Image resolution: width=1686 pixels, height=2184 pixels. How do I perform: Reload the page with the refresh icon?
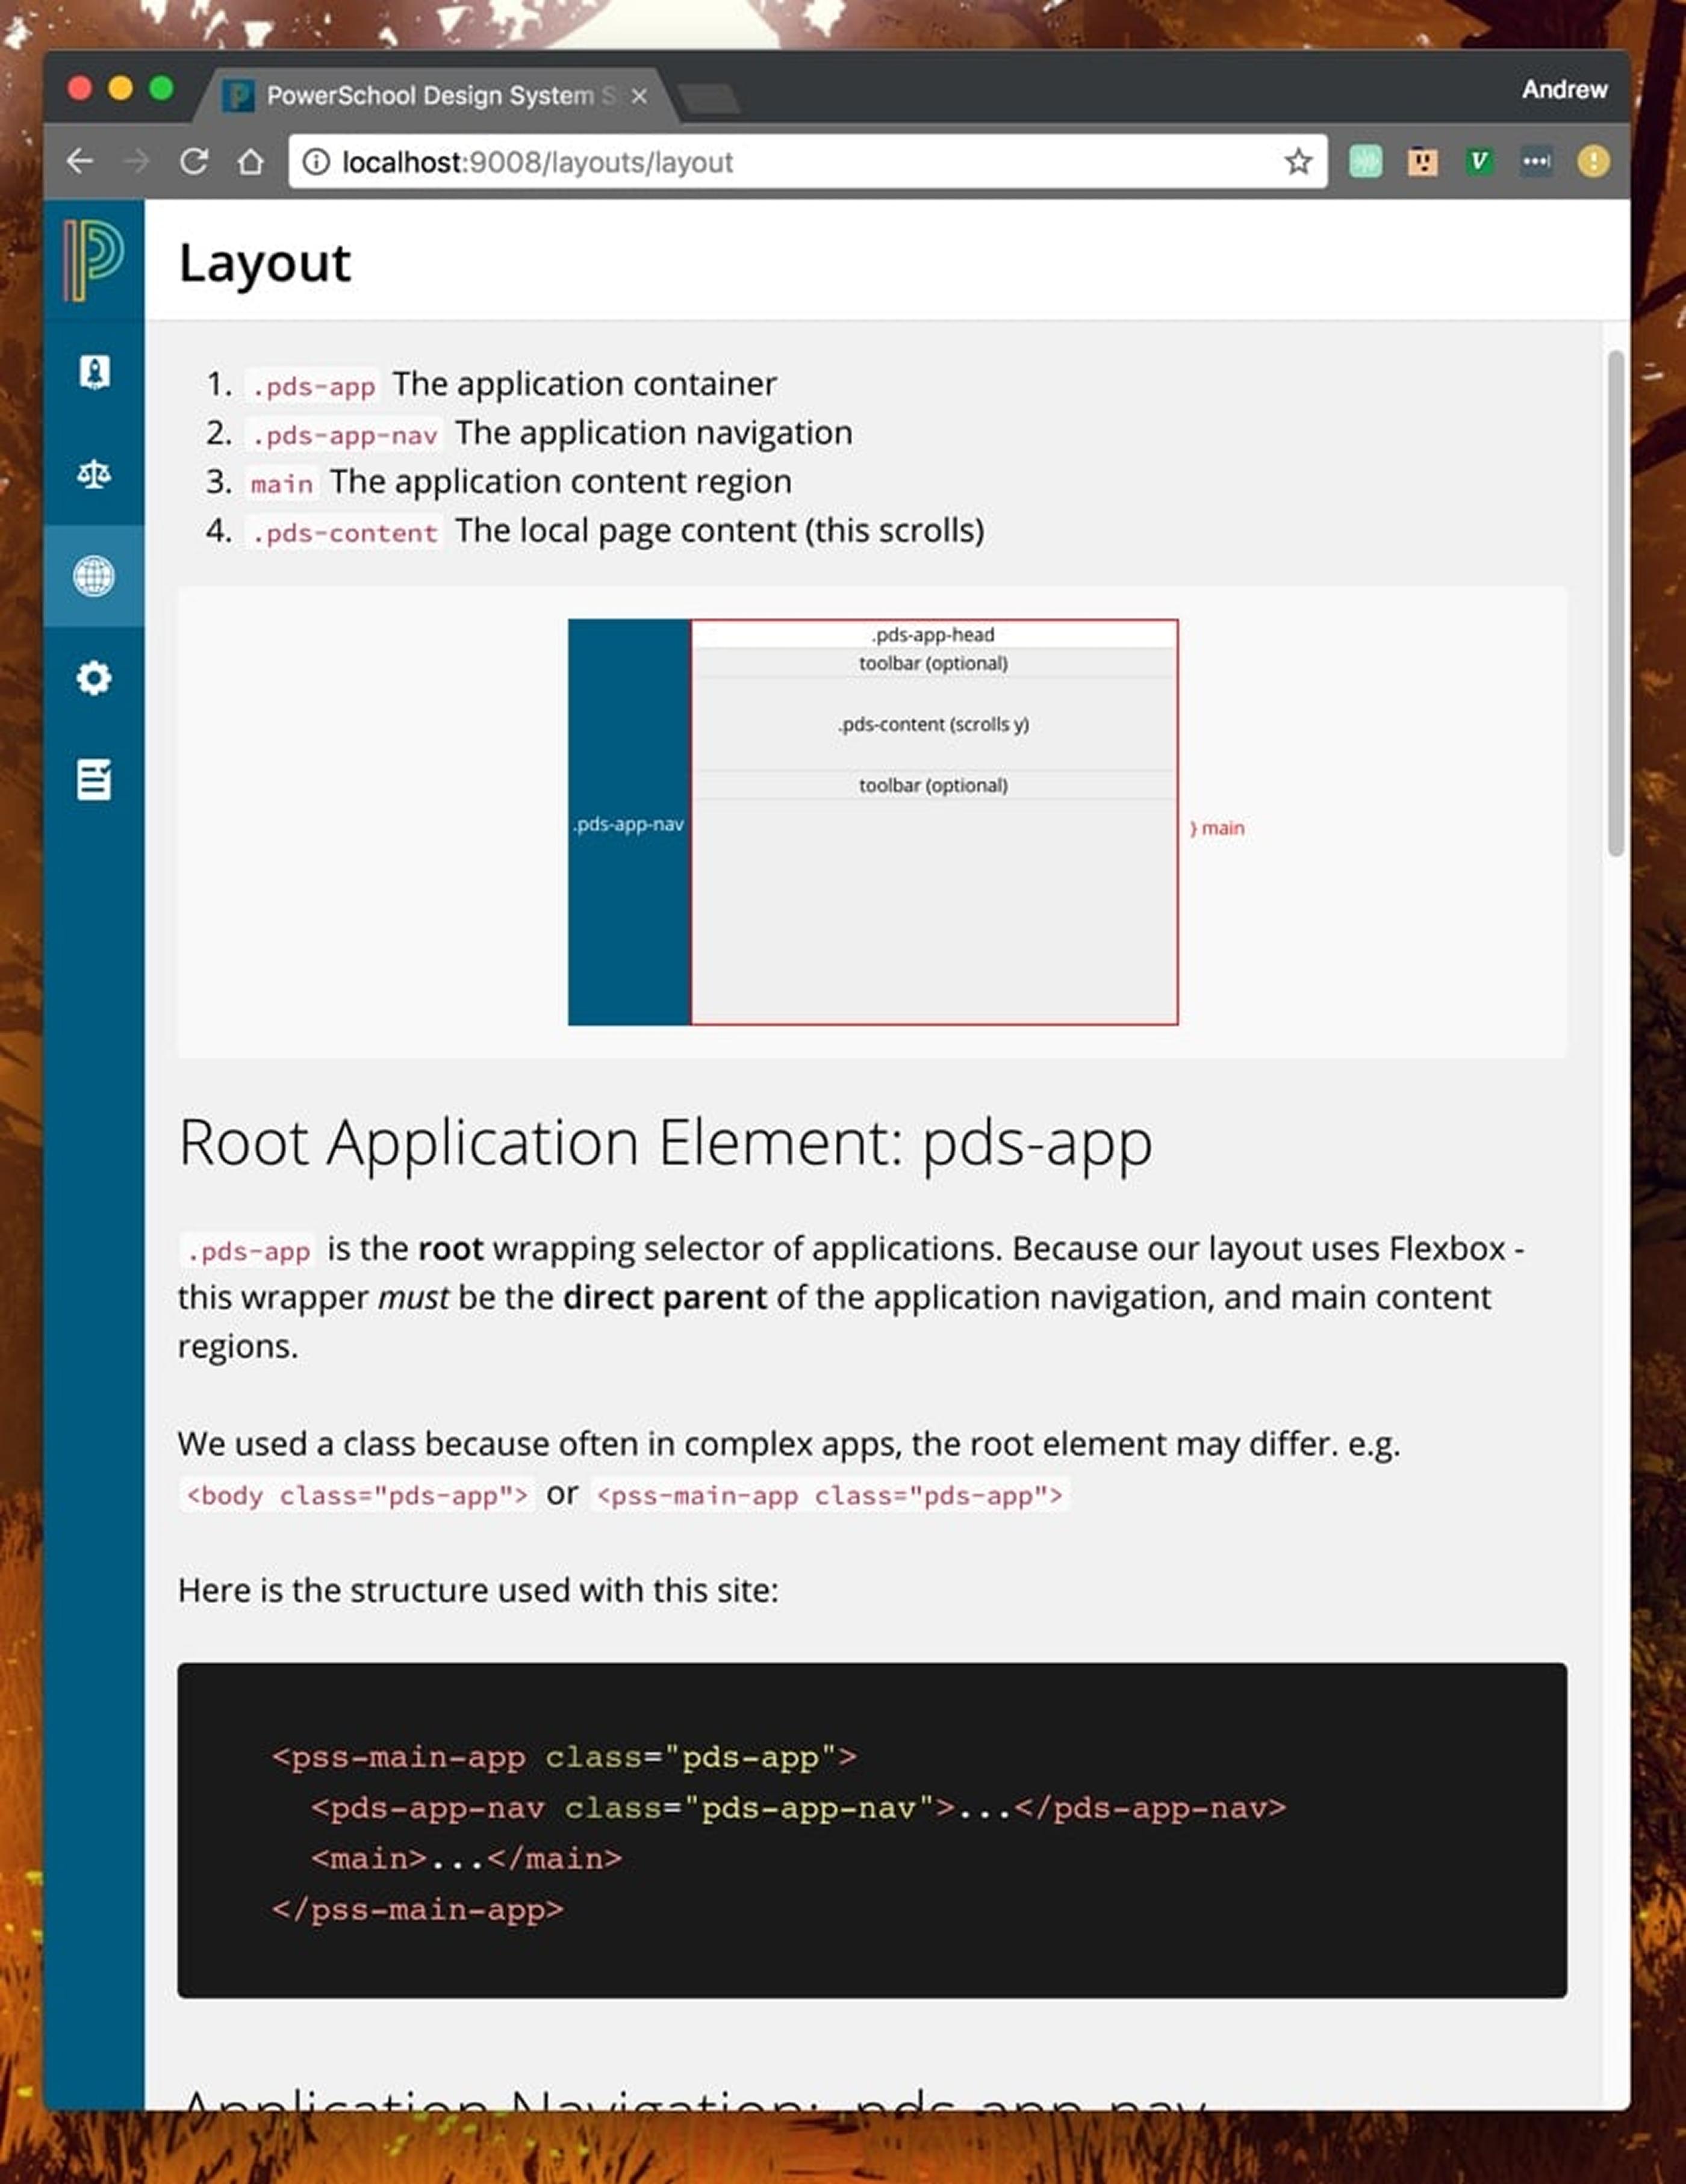(194, 161)
